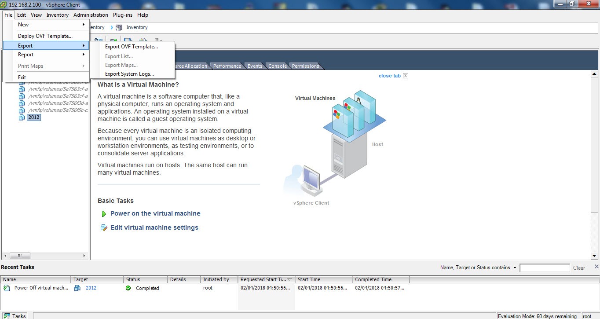Select the /vmfs/volumes/5a756f3d-a tree entry

point(58,103)
